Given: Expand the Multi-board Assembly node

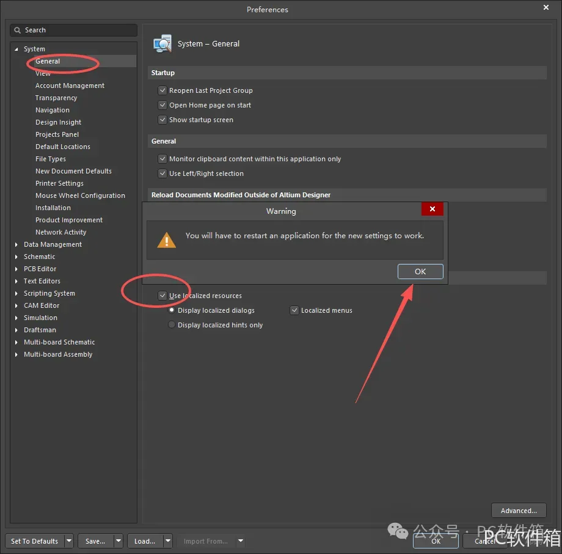Looking at the screenshot, I should click(16, 354).
